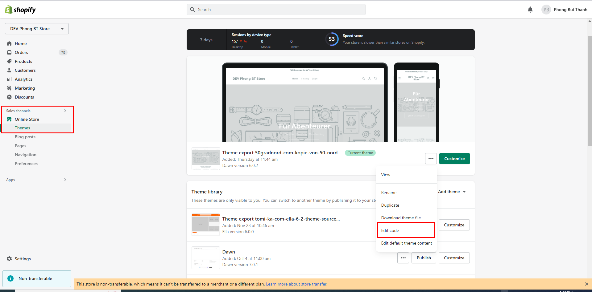The width and height of the screenshot is (592, 292).
Task: Open Marketing in the sidebar
Action: 25,88
